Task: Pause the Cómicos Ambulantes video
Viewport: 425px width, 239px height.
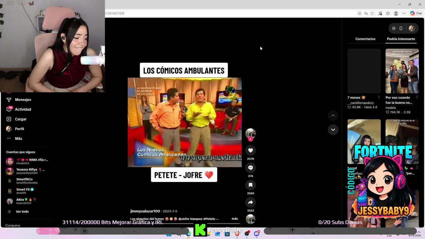Action: coord(185,122)
